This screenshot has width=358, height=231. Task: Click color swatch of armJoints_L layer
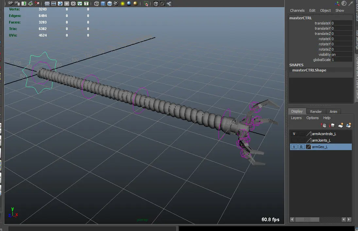[308, 141]
